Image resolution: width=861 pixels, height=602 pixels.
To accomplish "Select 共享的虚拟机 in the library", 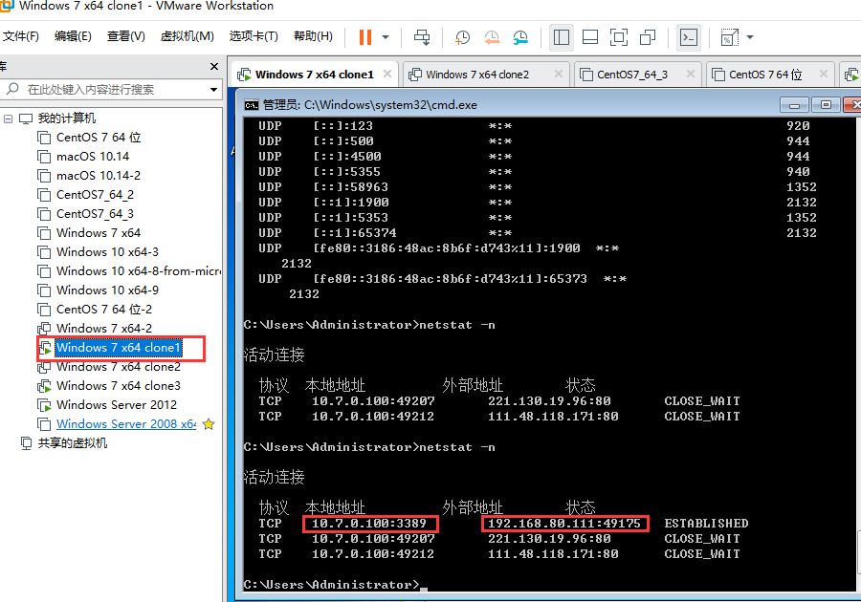I will [72, 443].
